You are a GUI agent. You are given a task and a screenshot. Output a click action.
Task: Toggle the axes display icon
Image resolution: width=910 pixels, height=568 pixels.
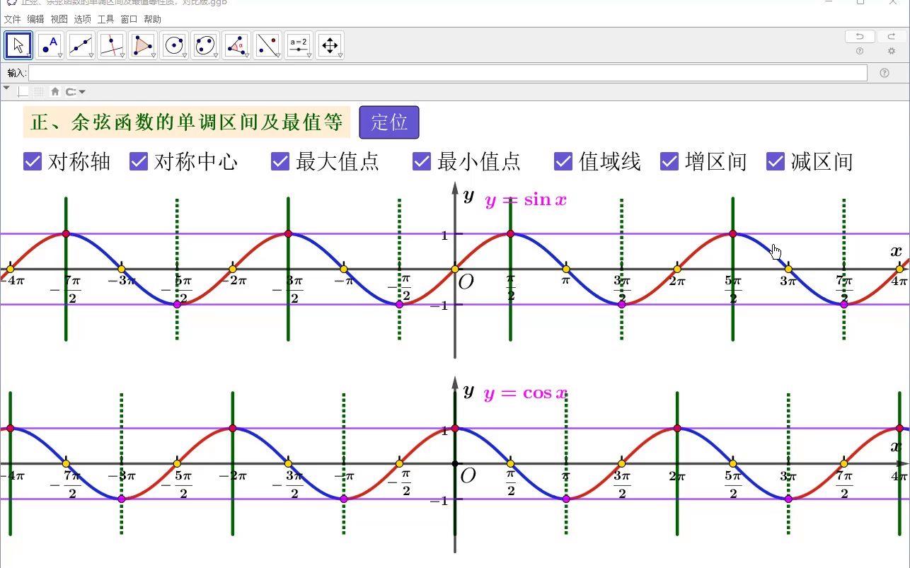(x=23, y=91)
